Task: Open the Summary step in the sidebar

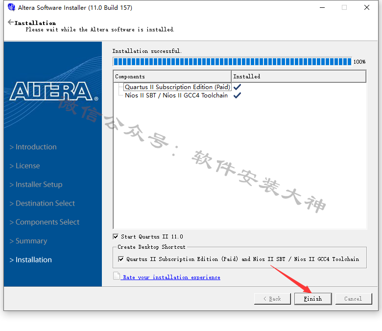Action: pyautogui.click(x=28, y=241)
